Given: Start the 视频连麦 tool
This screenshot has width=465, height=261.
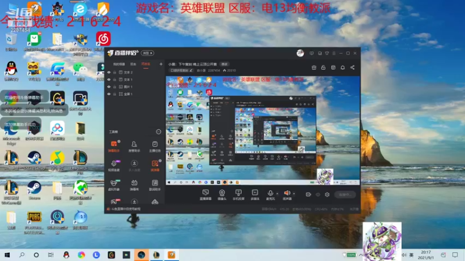Looking at the screenshot, I should [x=113, y=166].
